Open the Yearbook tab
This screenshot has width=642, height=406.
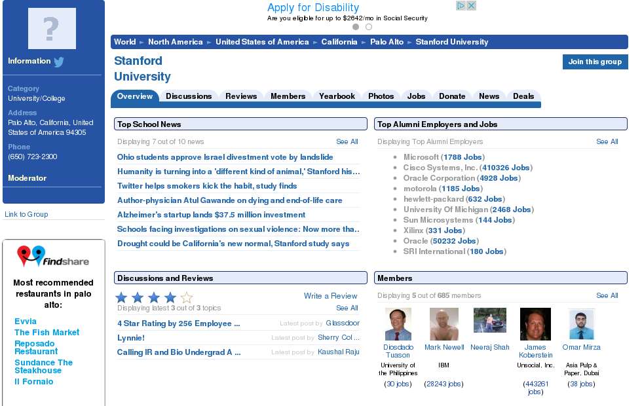point(337,96)
